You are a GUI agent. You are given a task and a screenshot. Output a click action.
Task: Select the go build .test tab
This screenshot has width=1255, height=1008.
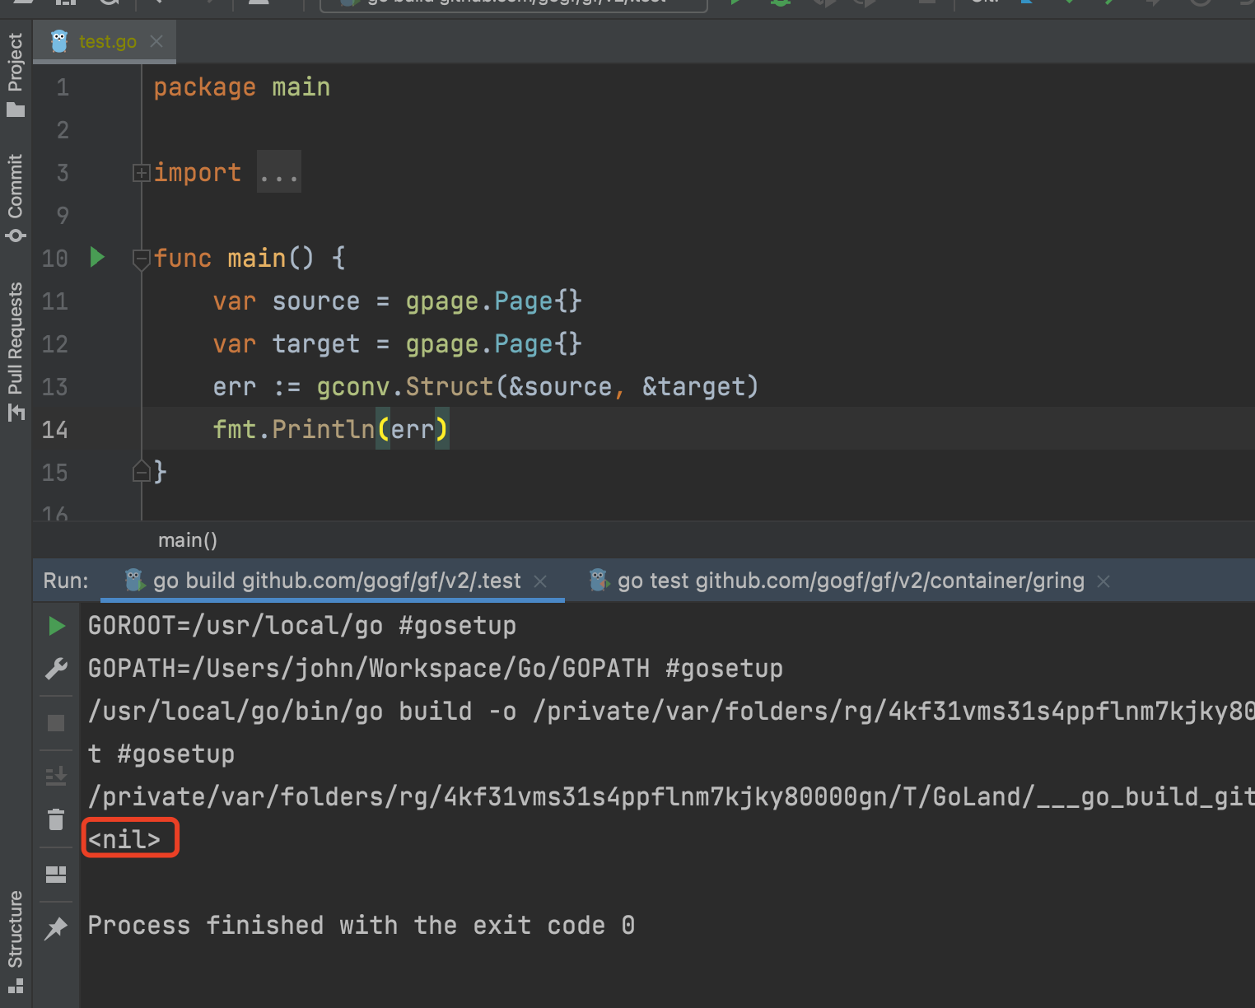point(329,581)
